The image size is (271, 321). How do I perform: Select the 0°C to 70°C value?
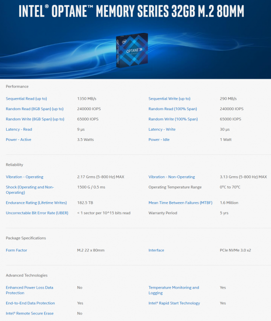click(230, 187)
